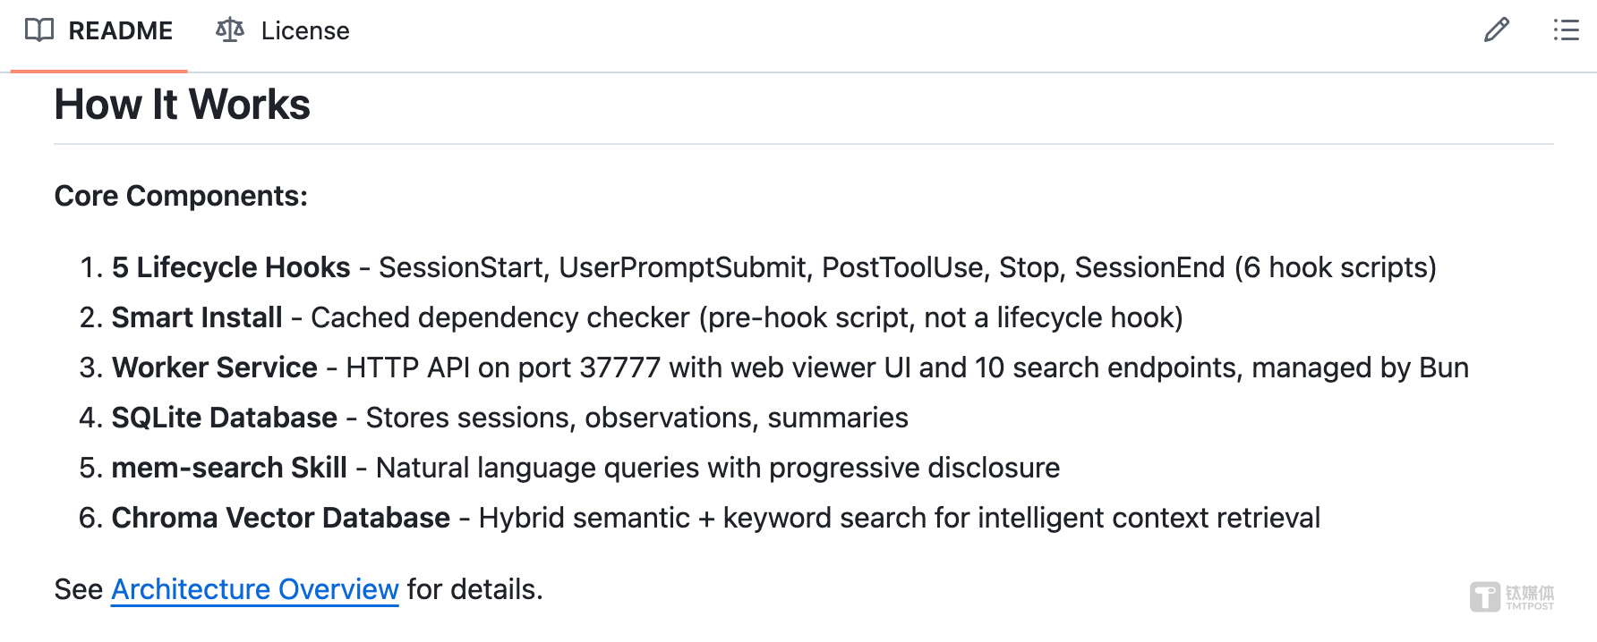This screenshot has height=642, width=1597.
Task: Click the port number 37777
Action: pos(619,367)
